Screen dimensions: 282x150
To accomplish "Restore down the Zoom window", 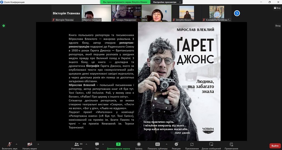I will (269, 2).
